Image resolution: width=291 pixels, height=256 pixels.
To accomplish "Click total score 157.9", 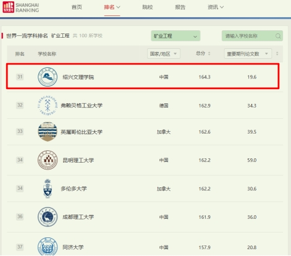I will 205,247.
